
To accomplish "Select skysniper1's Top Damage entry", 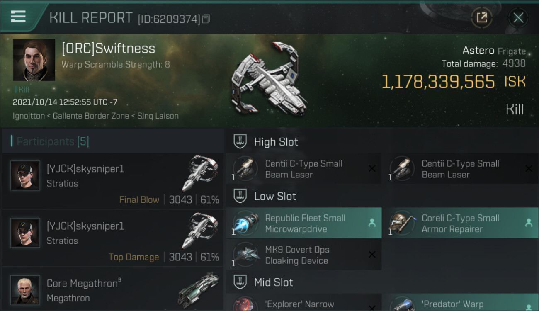I will pos(112,238).
